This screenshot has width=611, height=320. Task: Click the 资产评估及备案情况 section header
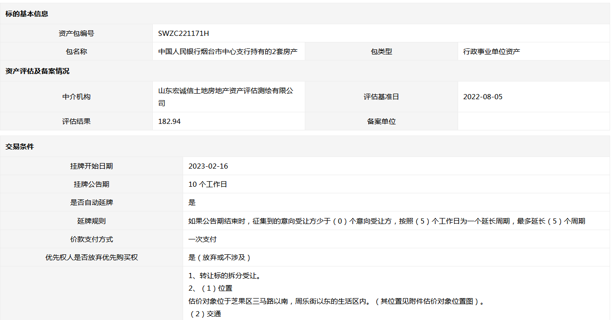point(37,71)
